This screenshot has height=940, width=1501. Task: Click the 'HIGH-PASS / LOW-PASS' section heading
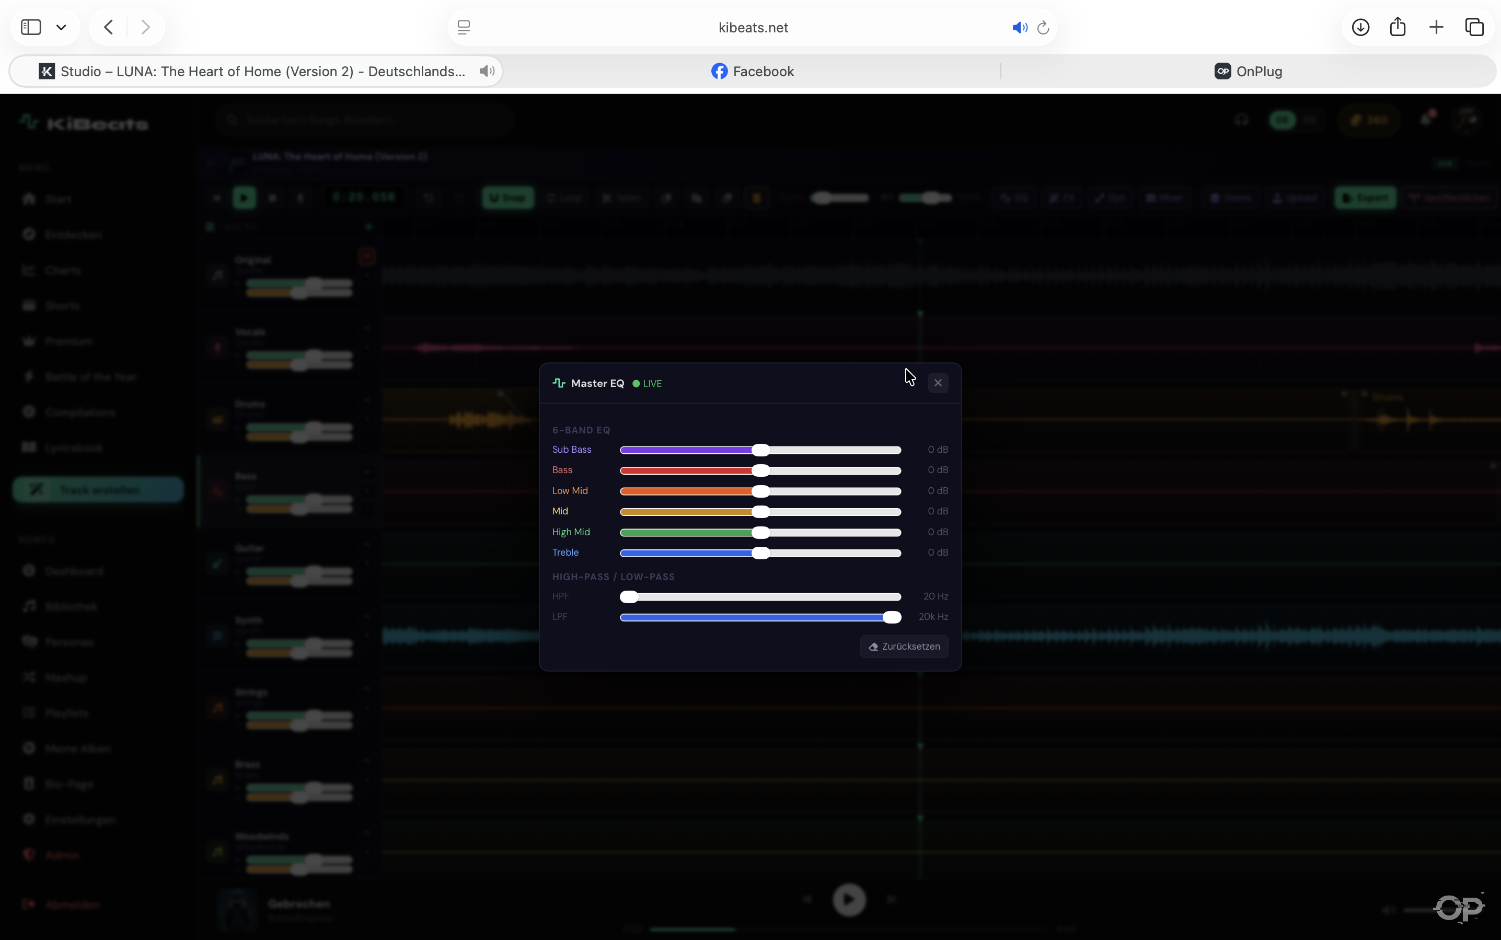(x=614, y=577)
